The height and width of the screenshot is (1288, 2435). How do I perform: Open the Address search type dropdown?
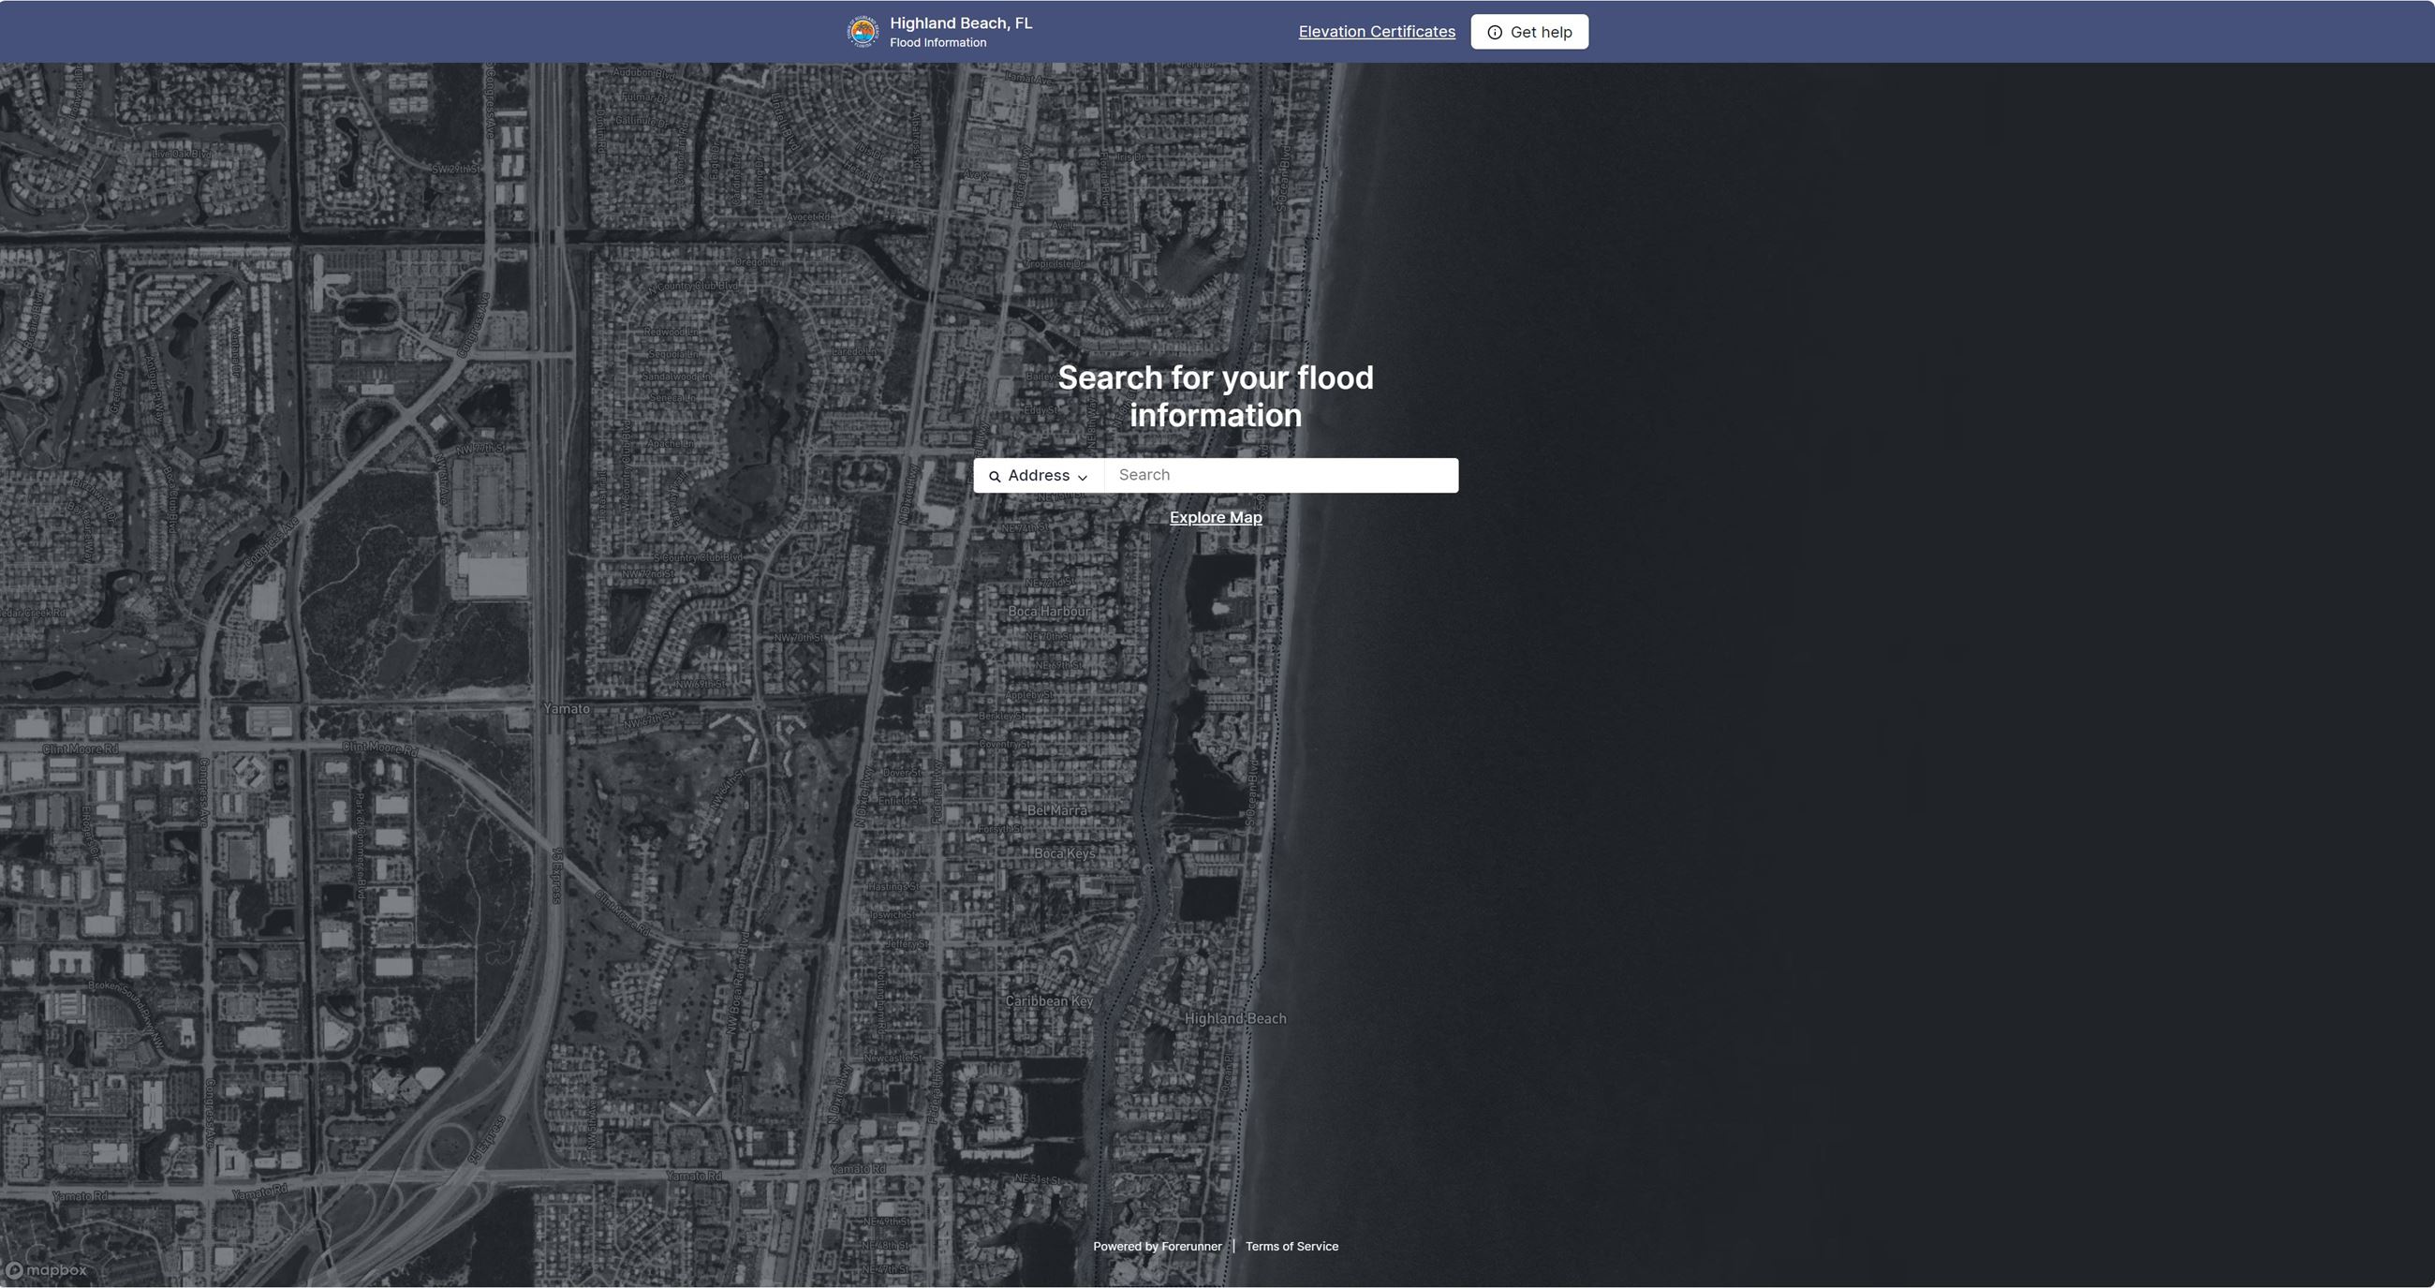click(x=1038, y=476)
